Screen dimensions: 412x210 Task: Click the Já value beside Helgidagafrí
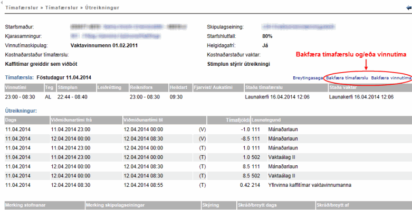(265, 46)
